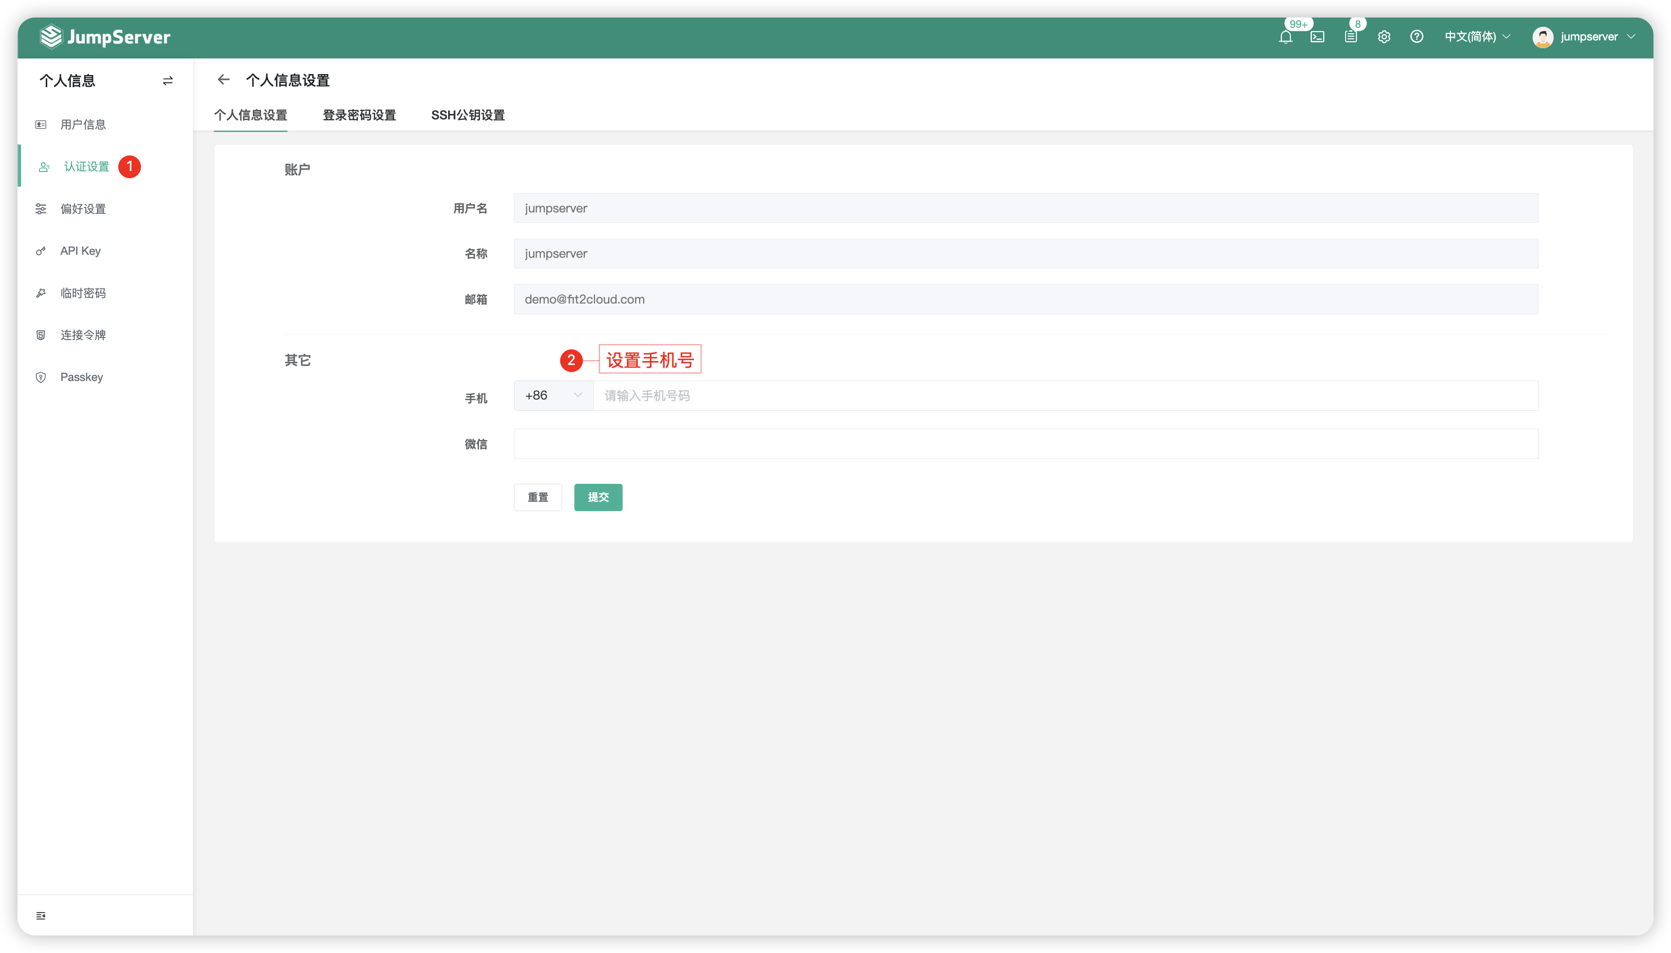Click the jumpserver user avatar
1671x953 pixels.
click(1542, 37)
